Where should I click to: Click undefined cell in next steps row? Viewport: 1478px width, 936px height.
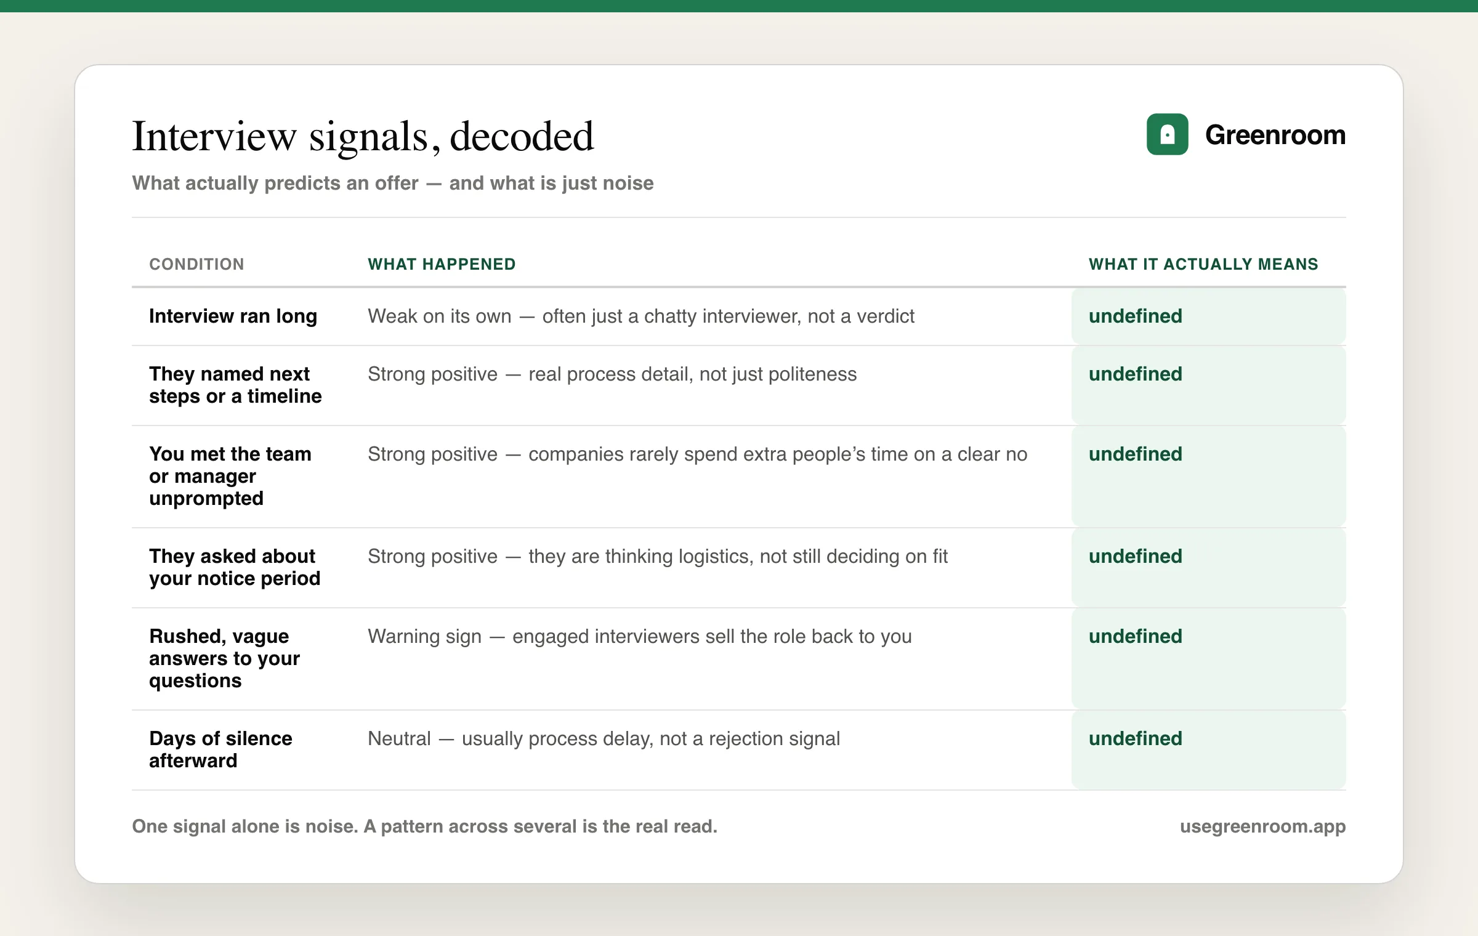pyautogui.click(x=1208, y=385)
